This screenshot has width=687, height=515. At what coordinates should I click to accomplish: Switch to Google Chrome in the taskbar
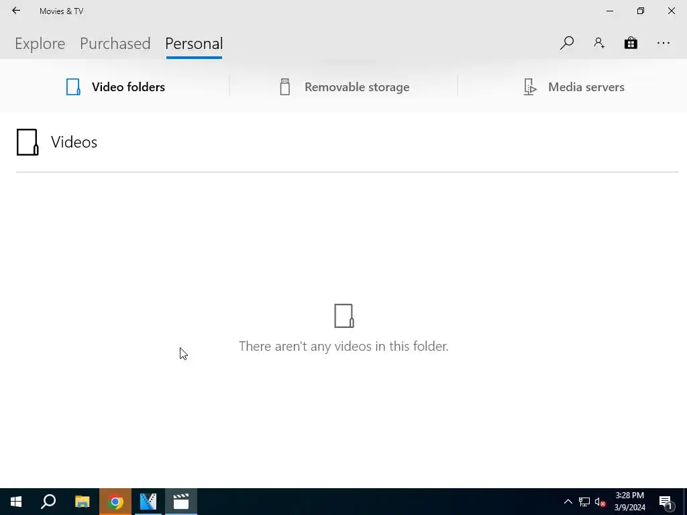(115, 502)
